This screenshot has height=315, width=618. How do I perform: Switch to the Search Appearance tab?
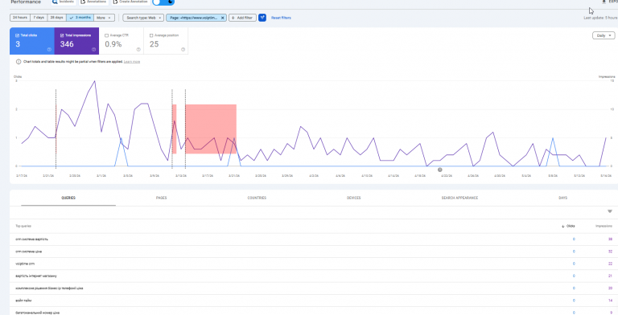point(459,198)
